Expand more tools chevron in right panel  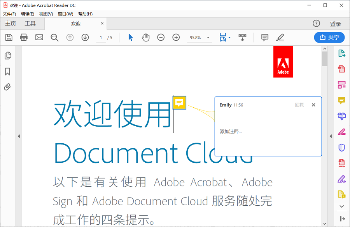[x=342, y=206]
